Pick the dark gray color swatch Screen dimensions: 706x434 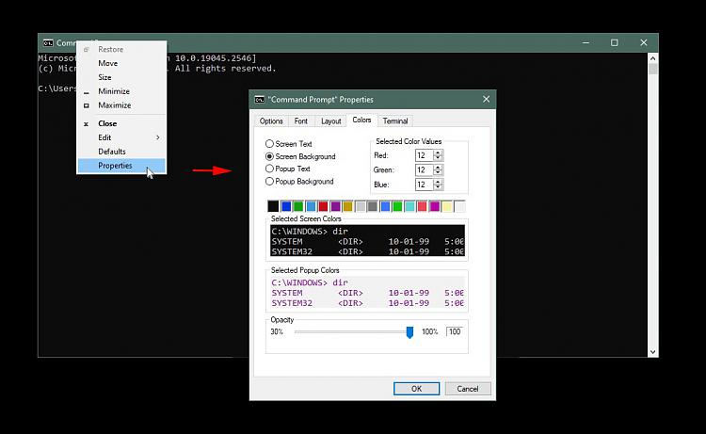tap(373, 206)
